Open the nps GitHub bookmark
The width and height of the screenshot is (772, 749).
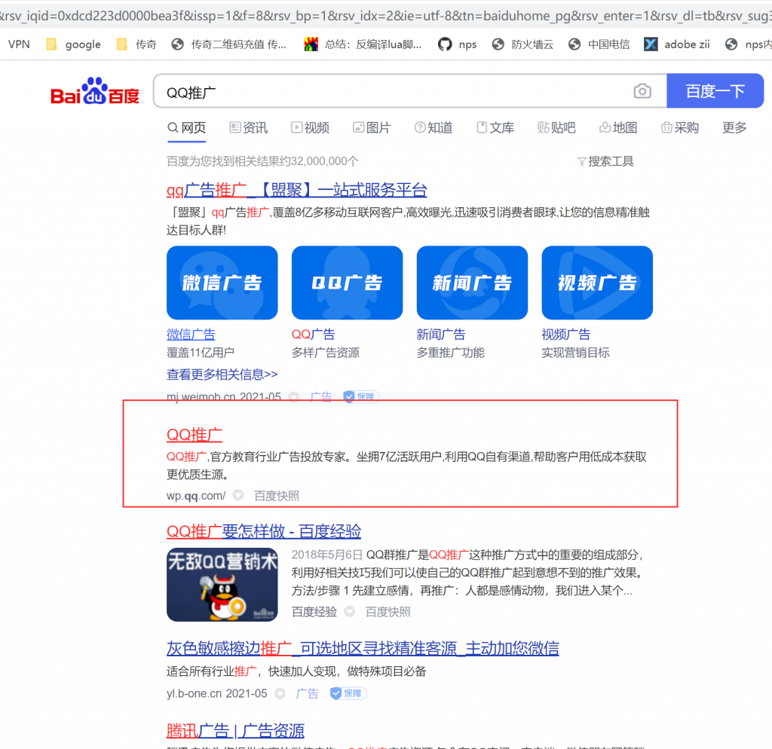(x=458, y=44)
